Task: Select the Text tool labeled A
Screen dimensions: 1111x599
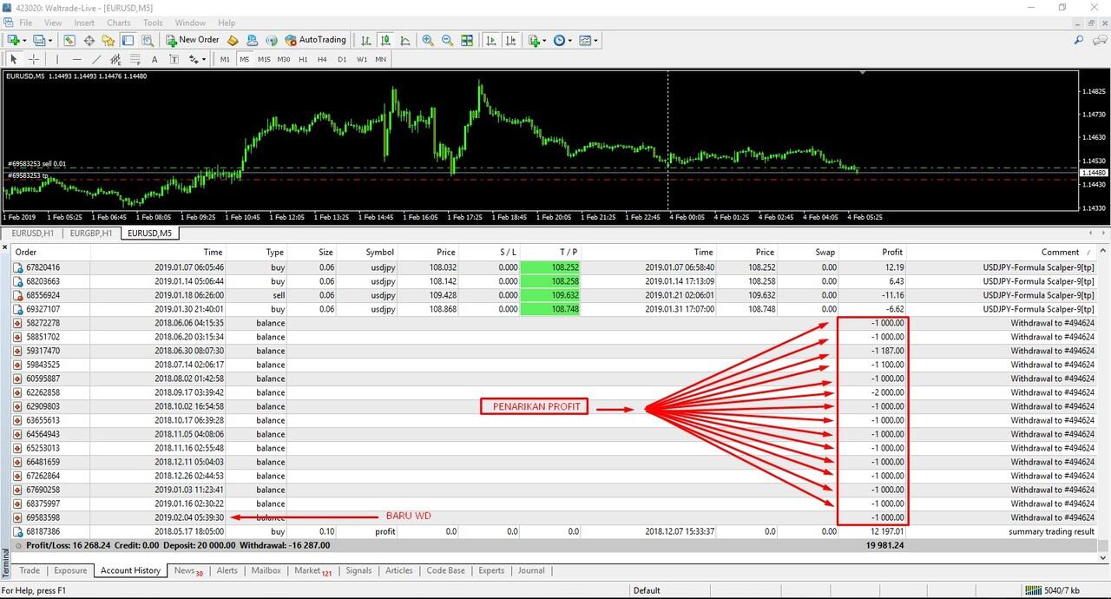Action: [x=154, y=59]
